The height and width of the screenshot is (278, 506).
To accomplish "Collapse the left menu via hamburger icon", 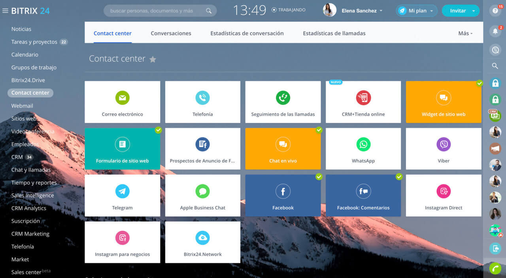I will point(5,11).
